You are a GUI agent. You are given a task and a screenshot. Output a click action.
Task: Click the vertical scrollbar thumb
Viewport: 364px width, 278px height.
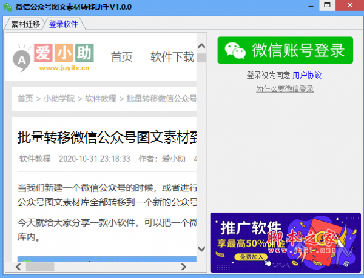[x=201, y=58]
